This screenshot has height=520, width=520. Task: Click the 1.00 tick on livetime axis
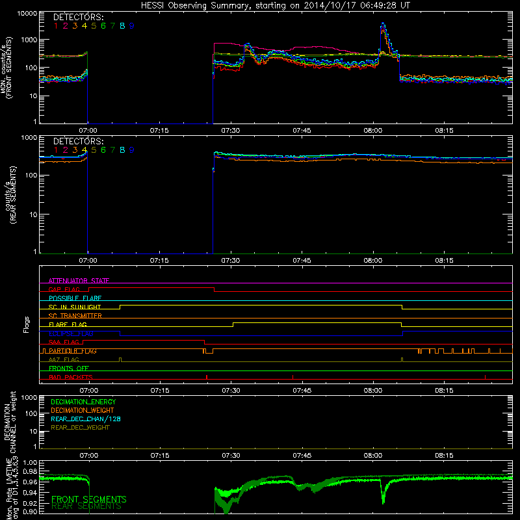[x=30, y=462]
